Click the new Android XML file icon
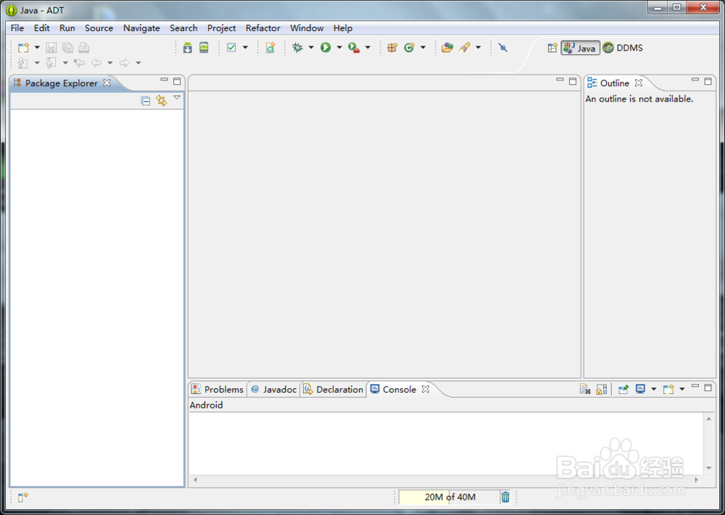The height and width of the screenshot is (515, 725). tap(270, 48)
